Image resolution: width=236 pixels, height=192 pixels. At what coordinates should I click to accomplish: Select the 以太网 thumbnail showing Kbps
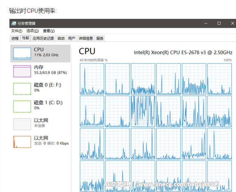click(22, 142)
